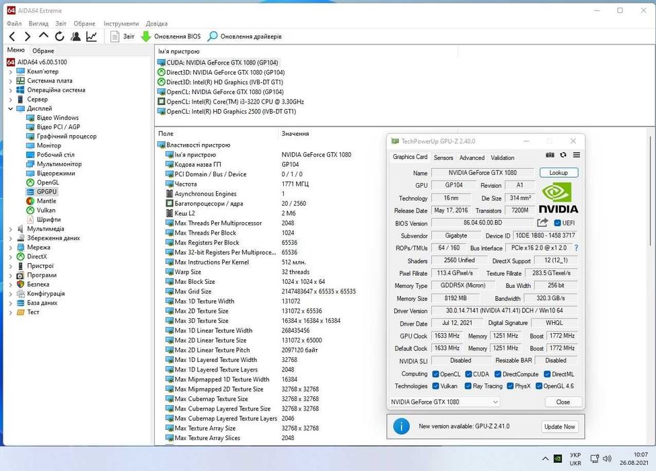Open the Файл menu
Screen dimensions: 656x471
click(14, 24)
